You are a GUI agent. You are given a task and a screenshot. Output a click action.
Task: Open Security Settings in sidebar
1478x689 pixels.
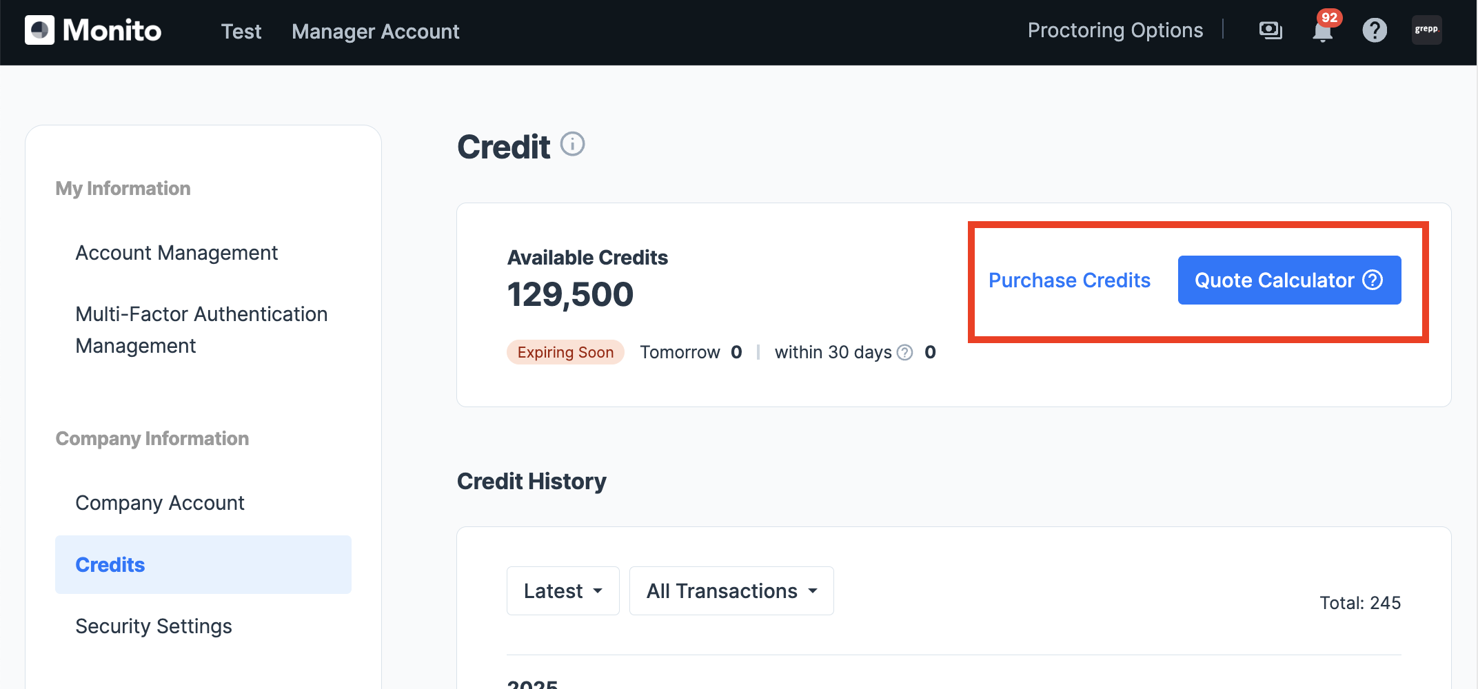tap(154, 626)
